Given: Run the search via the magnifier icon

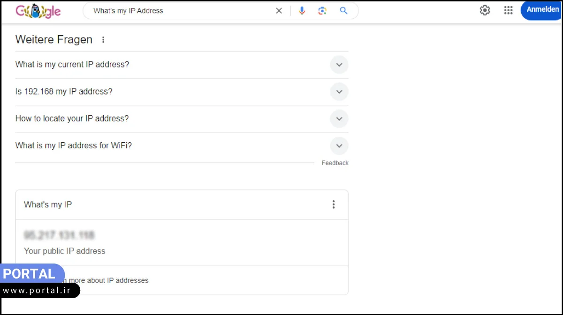Looking at the screenshot, I should pos(343,10).
